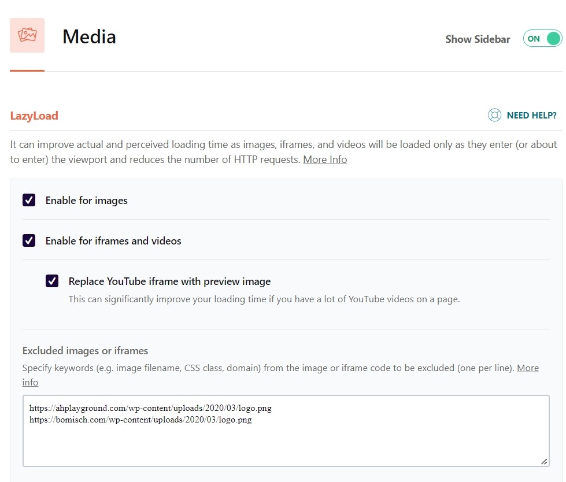
Task: Click the Enable for images label text
Action: pos(87,201)
